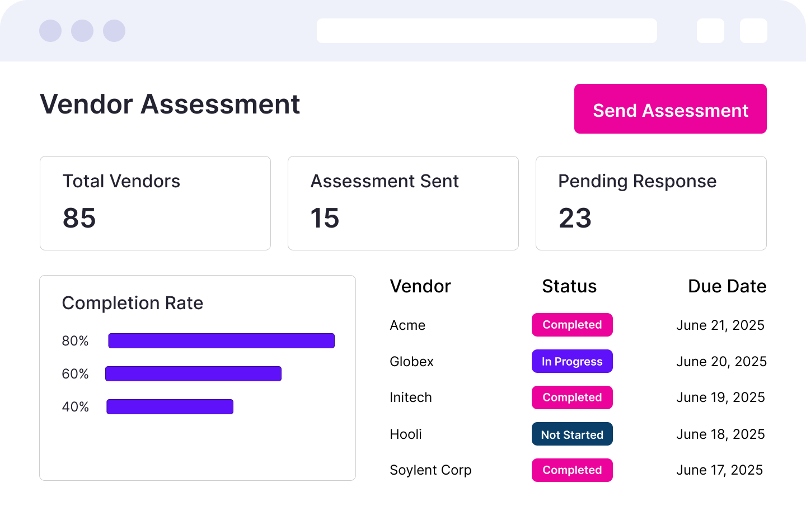Screen dimensions: 806x516
Task: Select the Initech vendor row
Action: [x=411, y=397]
